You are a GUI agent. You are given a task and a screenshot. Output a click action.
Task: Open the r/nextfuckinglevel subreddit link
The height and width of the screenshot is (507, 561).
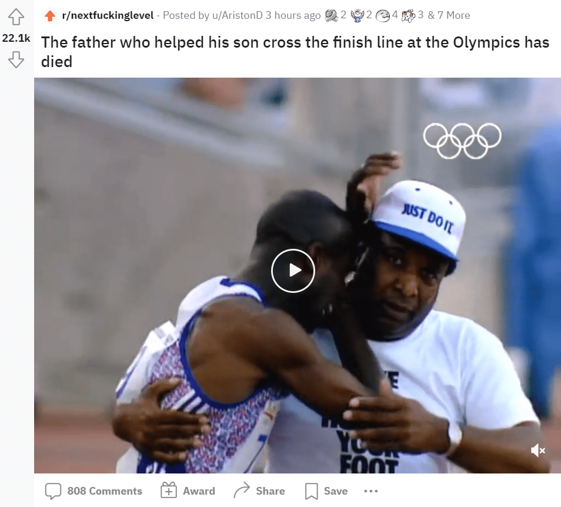[x=108, y=15]
